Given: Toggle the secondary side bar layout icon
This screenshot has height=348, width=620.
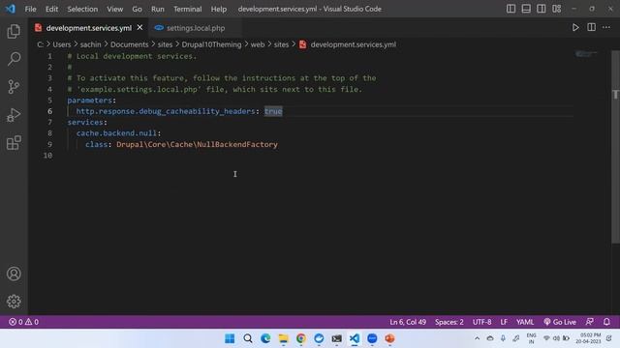Looking at the screenshot, I should pos(542,9).
